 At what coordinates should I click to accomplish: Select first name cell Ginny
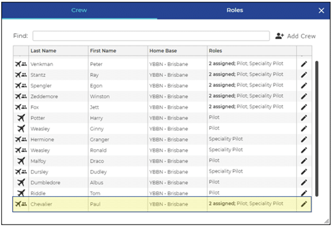point(118,129)
